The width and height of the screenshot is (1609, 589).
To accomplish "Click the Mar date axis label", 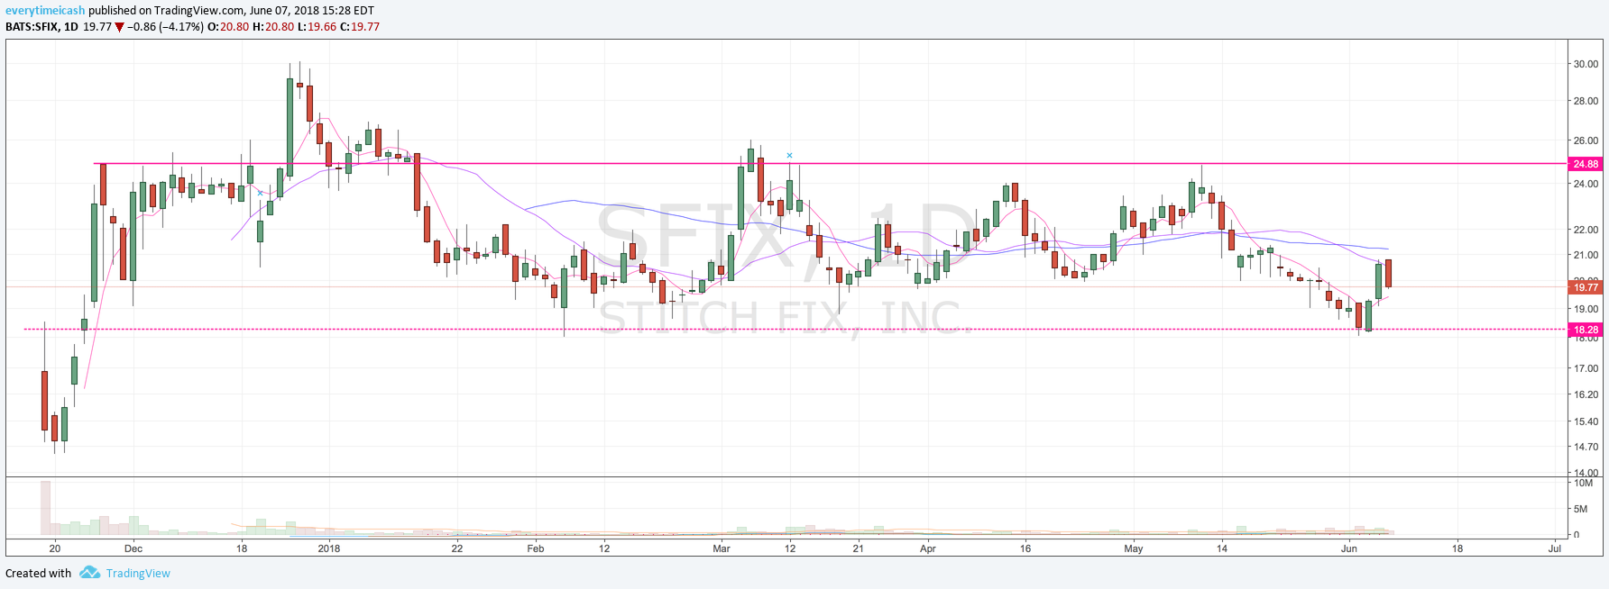I will (x=722, y=548).
